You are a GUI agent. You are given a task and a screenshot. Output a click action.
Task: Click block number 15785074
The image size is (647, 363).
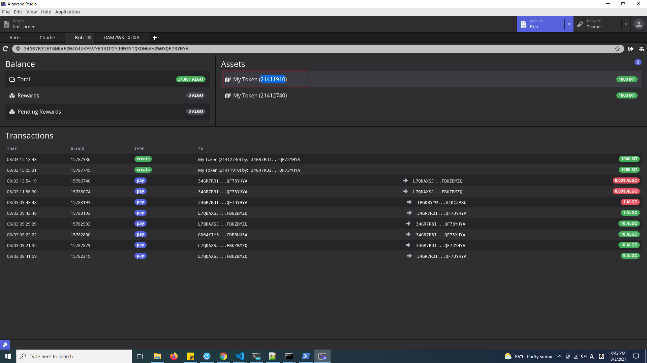coord(81,192)
